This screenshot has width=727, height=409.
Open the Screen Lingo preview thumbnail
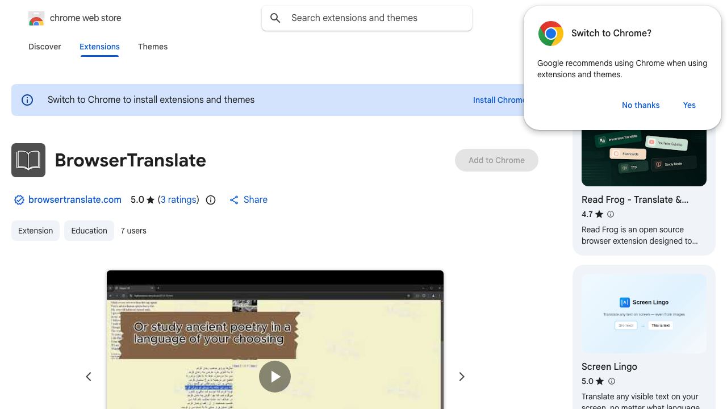[x=644, y=314]
